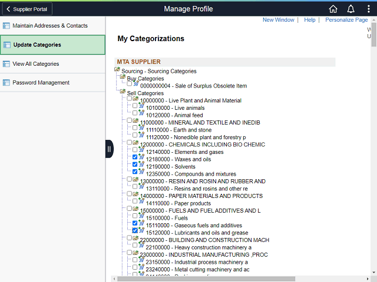Click the View All Categories page icon
377x282 pixels.
click(6, 64)
